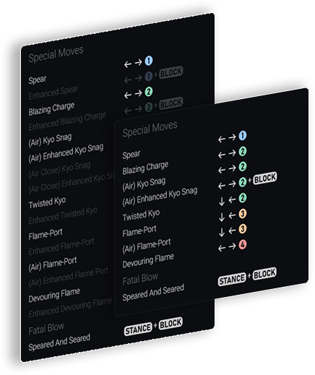Select Twisted Kyo in the back panel
Viewport: 315px width, 375px height.
pos(47,203)
